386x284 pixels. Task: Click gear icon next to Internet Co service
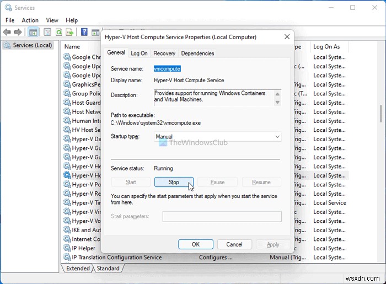67,239
